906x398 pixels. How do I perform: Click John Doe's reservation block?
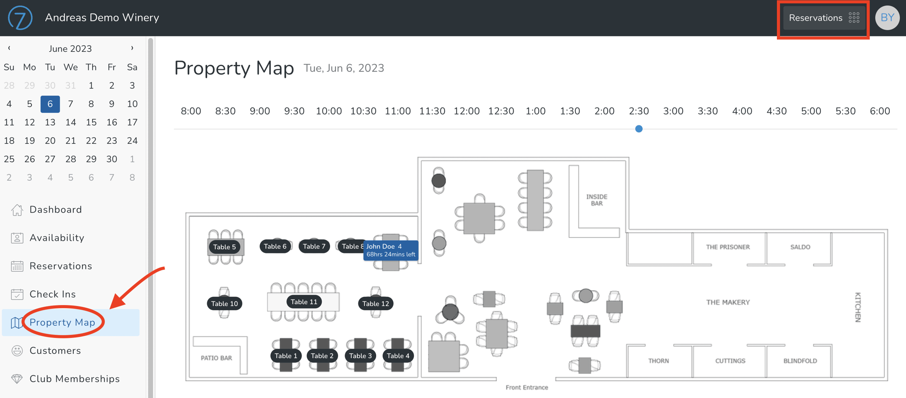(x=390, y=250)
